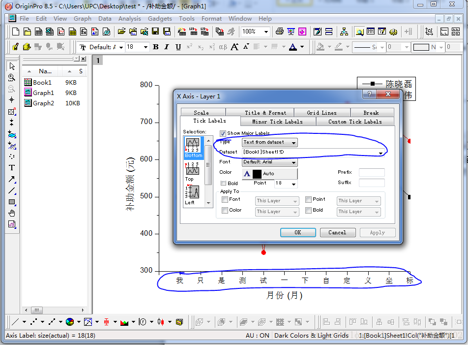Viewport: 468px width, 345px height.
Task: Click the Scatter plot icon in bottom toolbar
Action: 34,322
